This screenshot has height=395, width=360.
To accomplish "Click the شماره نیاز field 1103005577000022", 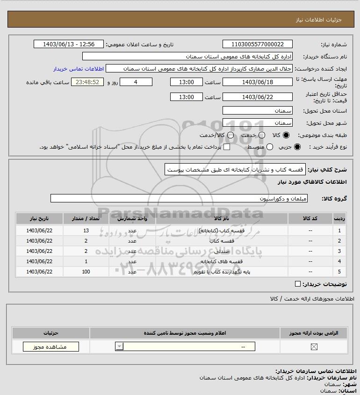I will (x=258, y=44).
